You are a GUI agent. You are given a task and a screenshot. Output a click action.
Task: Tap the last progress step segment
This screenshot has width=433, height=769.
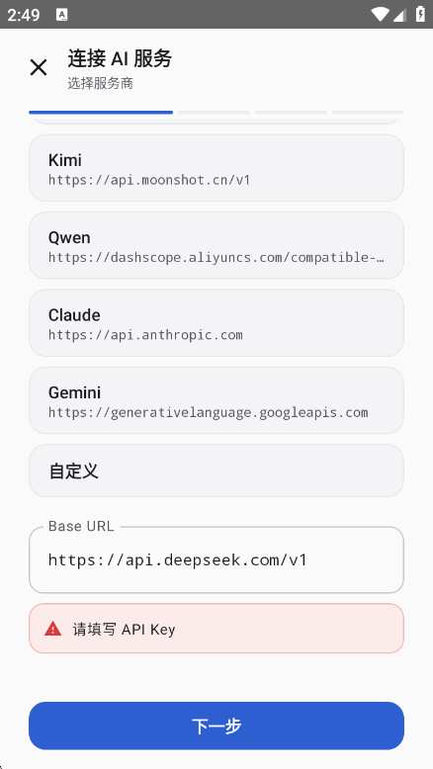pyautogui.click(x=368, y=113)
